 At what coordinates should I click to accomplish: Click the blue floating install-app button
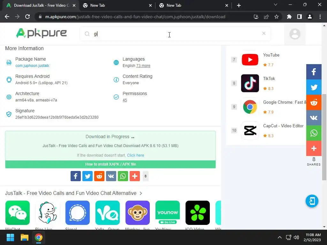click(312, 201)
